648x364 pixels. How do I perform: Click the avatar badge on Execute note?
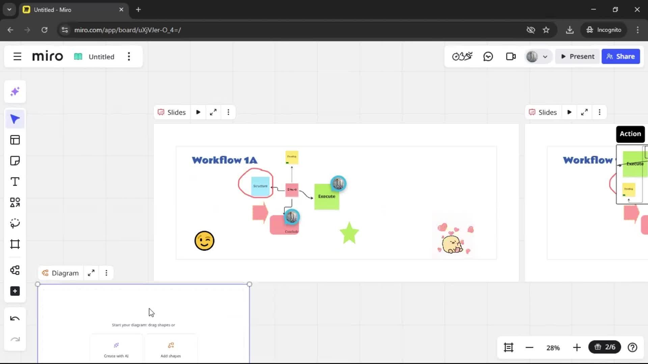338,184
